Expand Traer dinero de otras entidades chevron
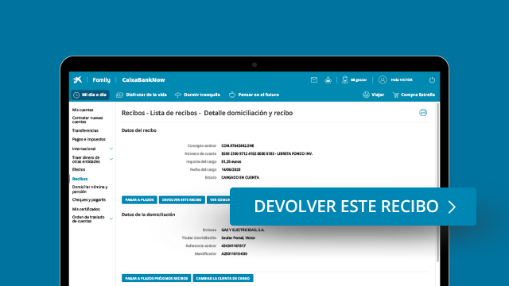Viewport: 509px width, 286px height. click(111, 159)
